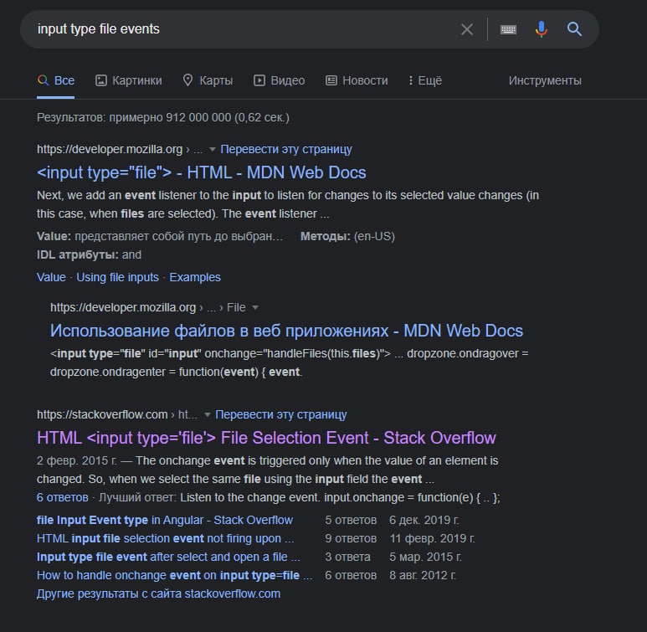Open the 6 ответов link
Viewport: 647px width, 632px height.
click(x=62, y=497)
